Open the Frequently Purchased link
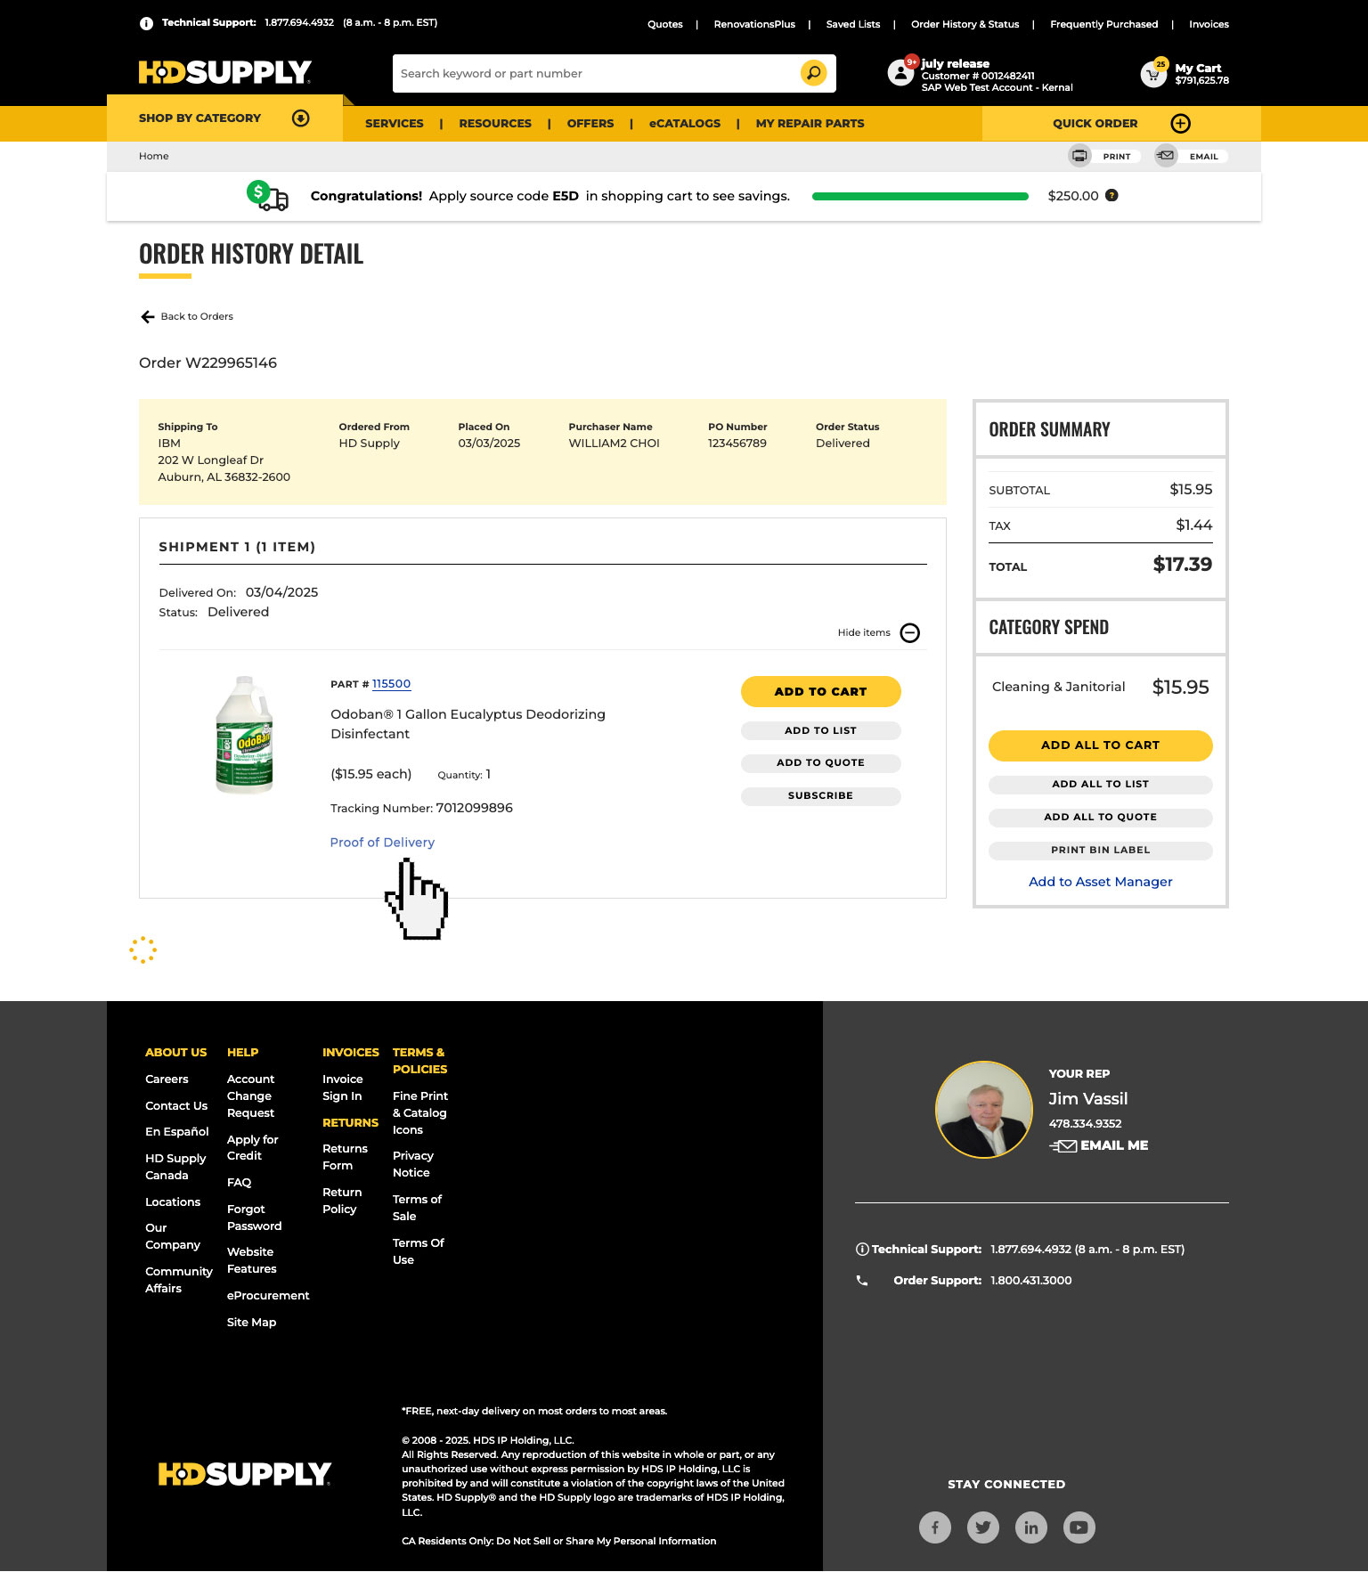The image size is (1368, 1572). [1104, 24]
